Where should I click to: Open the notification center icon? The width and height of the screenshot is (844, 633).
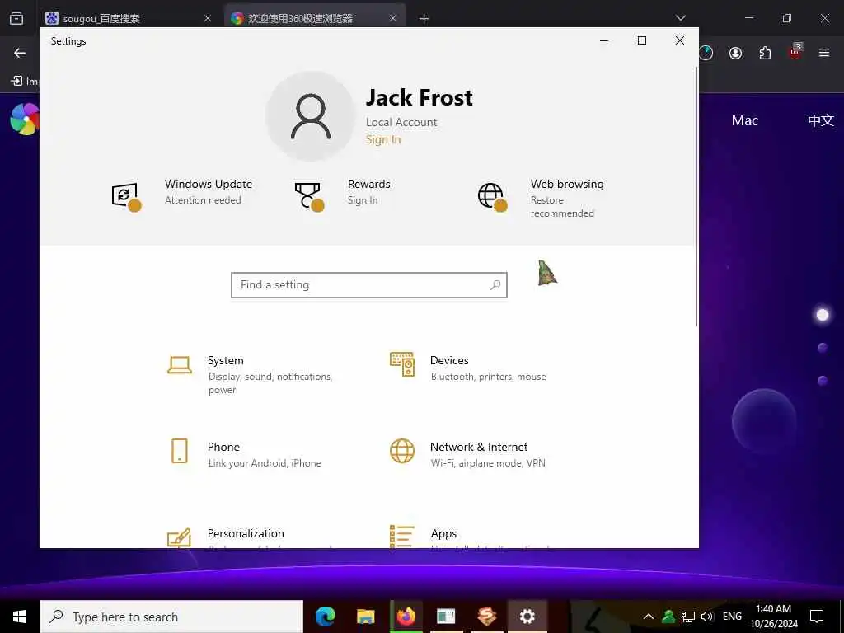click(817, 617)
